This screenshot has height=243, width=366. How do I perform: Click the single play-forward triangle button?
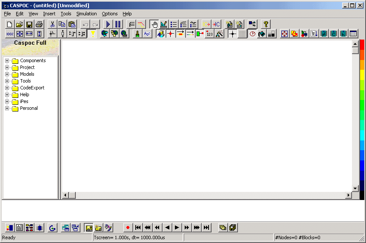pyautogui.click(x=177, y=228)
